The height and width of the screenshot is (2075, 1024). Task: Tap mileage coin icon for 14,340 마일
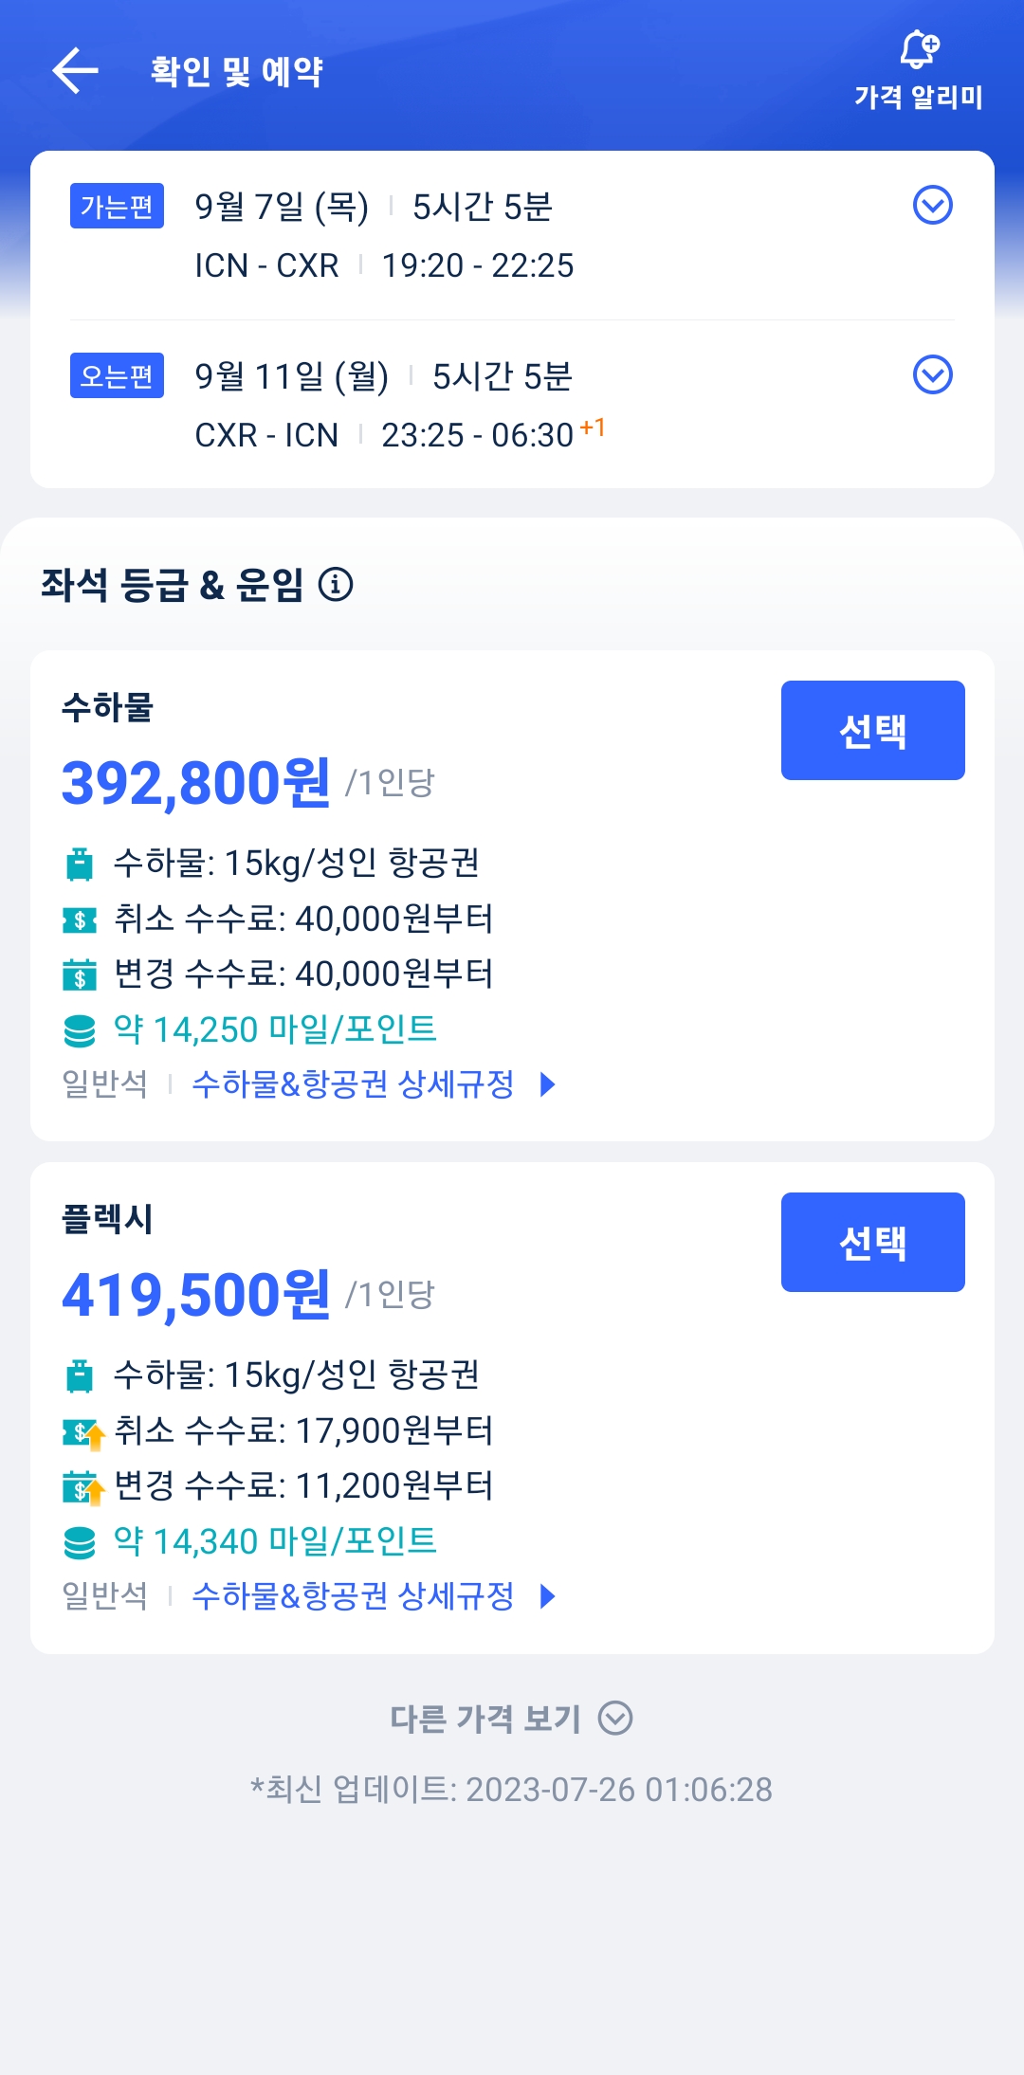click(x=80, y=1542)
